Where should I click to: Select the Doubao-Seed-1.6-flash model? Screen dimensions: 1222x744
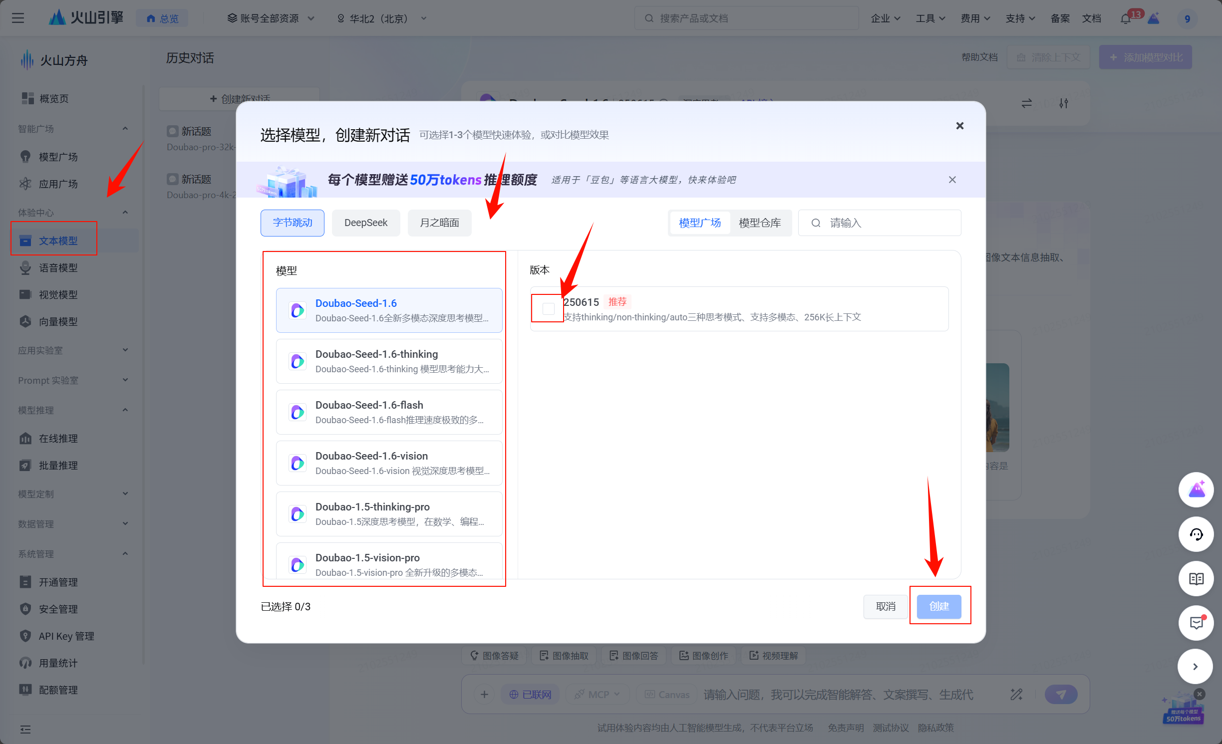click(389, 412)
